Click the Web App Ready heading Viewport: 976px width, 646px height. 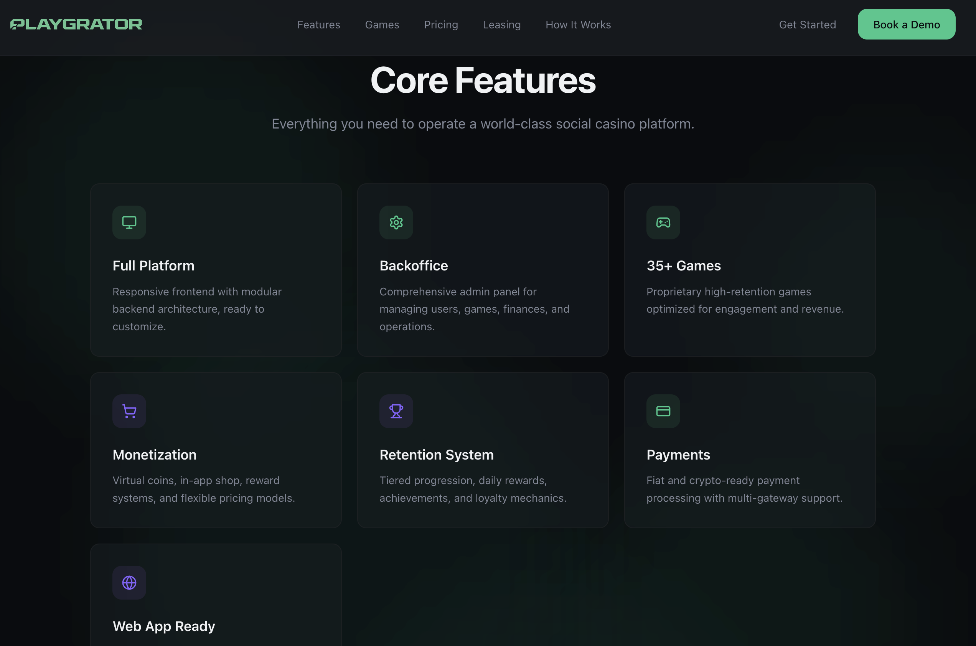coord(163,626)
